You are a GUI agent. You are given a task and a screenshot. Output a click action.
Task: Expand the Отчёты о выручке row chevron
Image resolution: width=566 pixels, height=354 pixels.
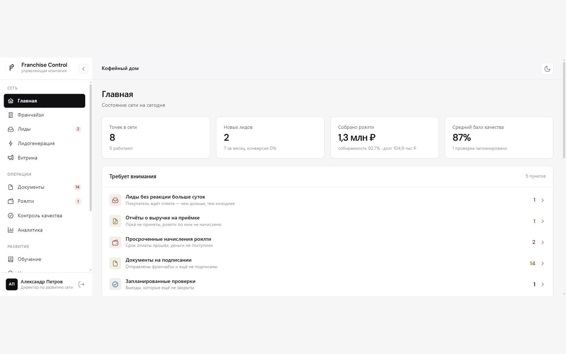click(x=543, y=221)
